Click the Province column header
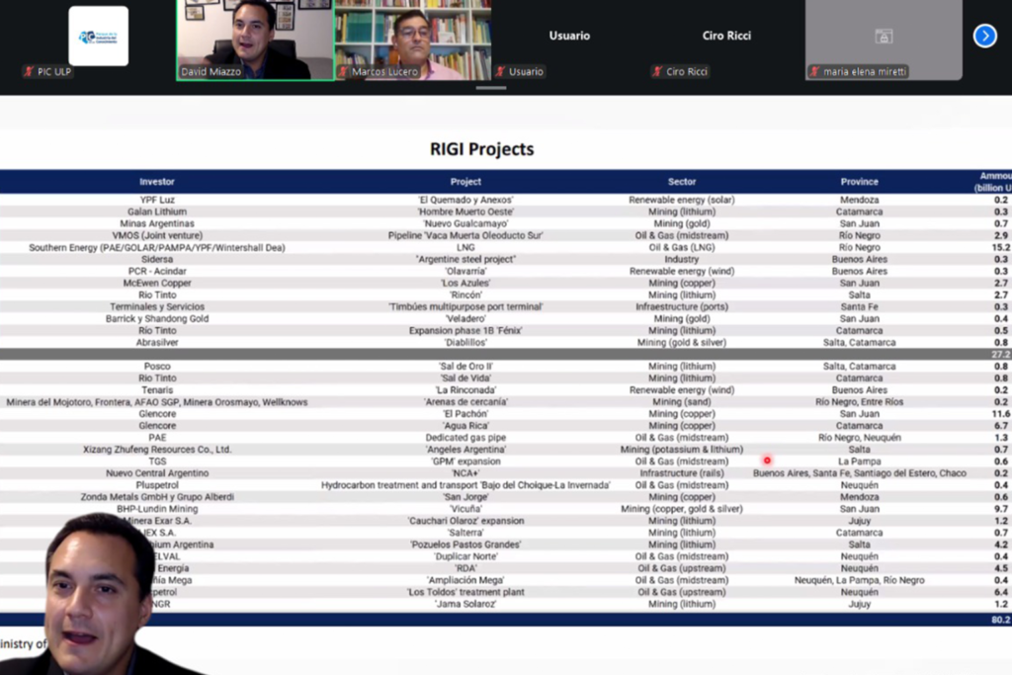Screen dimensions: 1012x675 coord(859,182)
